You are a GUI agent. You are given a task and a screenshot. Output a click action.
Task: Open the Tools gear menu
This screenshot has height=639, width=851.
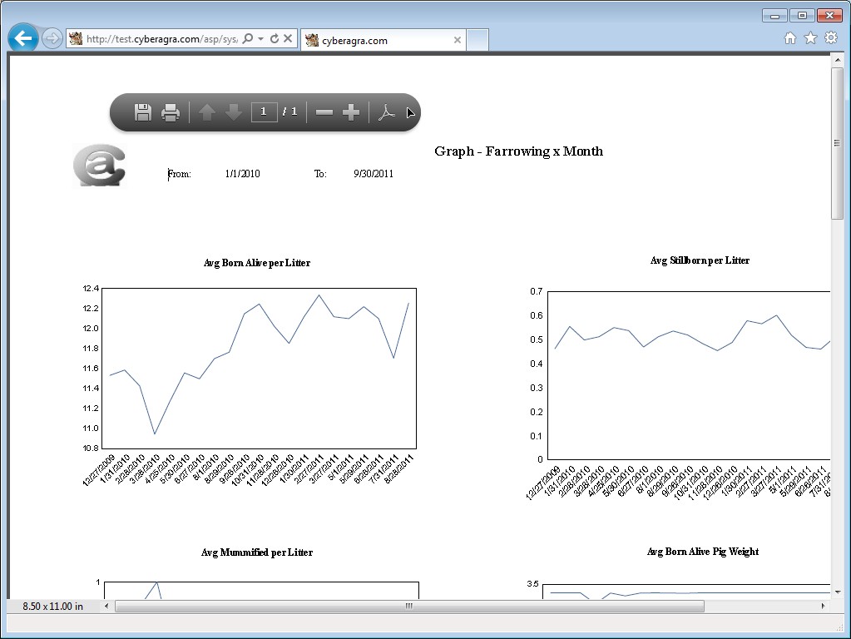point(831,37)
